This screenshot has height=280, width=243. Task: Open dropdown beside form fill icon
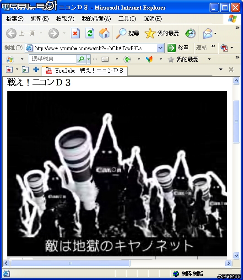click(117, 59)
